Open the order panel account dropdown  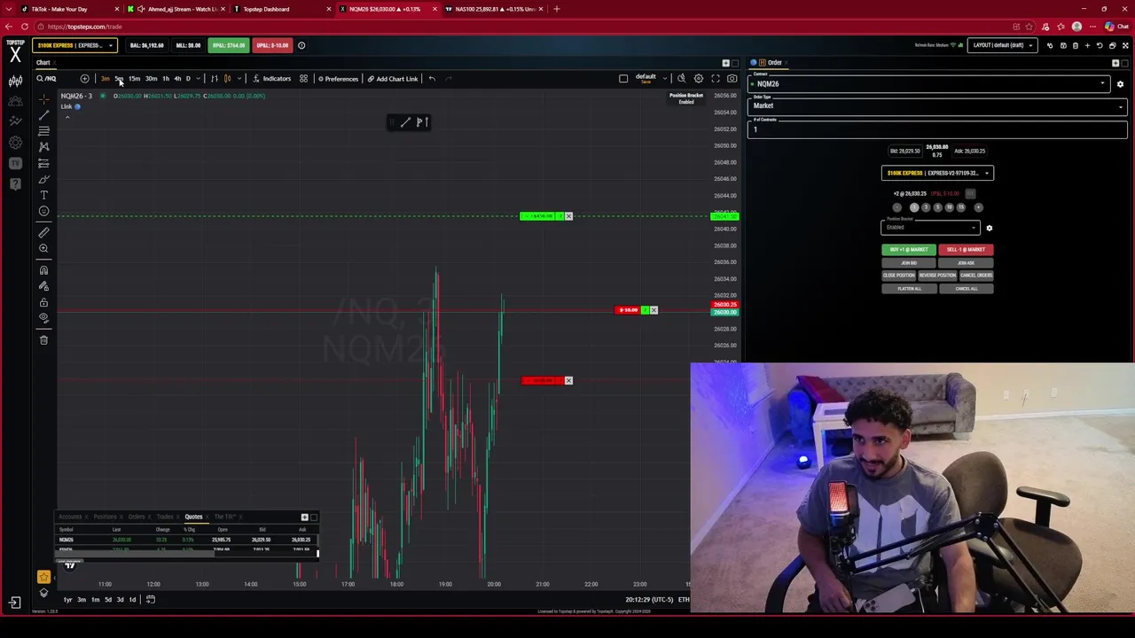937,173
